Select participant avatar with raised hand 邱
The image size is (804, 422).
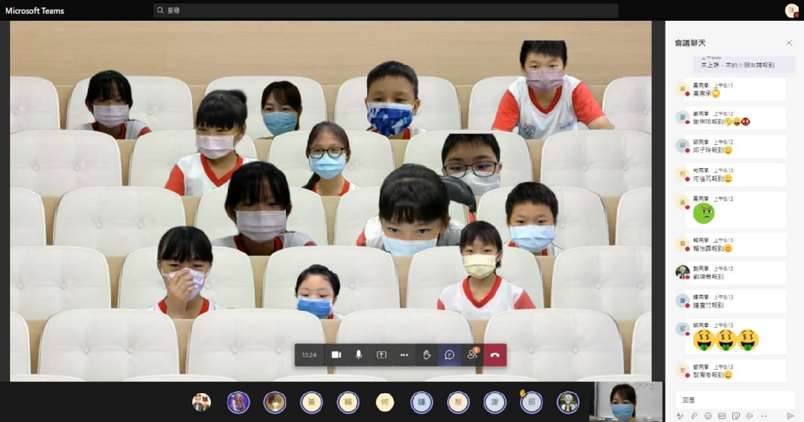pyautogui.click(x=531, y=402)
